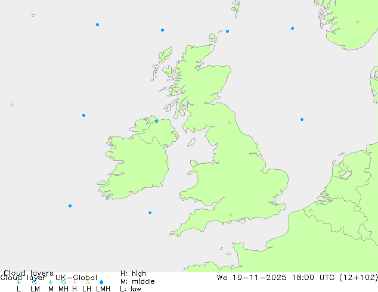The height and width of the screenshot is (292, 378).
Task: Click the '18:00 UTC' time text
Action: [x=313, y=278]
